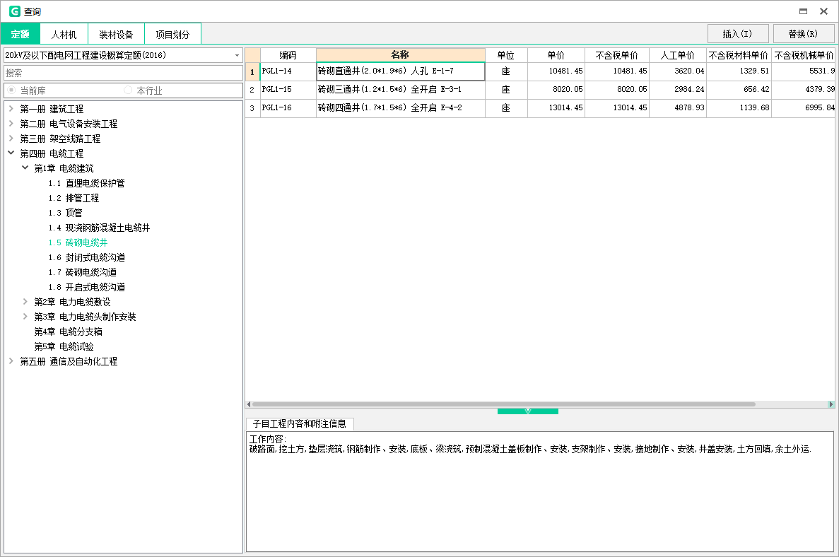Expand 第2章 电力电缆敷设 node

pos(25,302)
